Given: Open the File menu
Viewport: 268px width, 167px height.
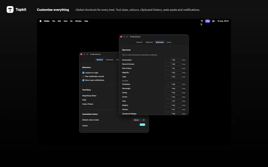Looking at the screenshot, I should (54, 21).
